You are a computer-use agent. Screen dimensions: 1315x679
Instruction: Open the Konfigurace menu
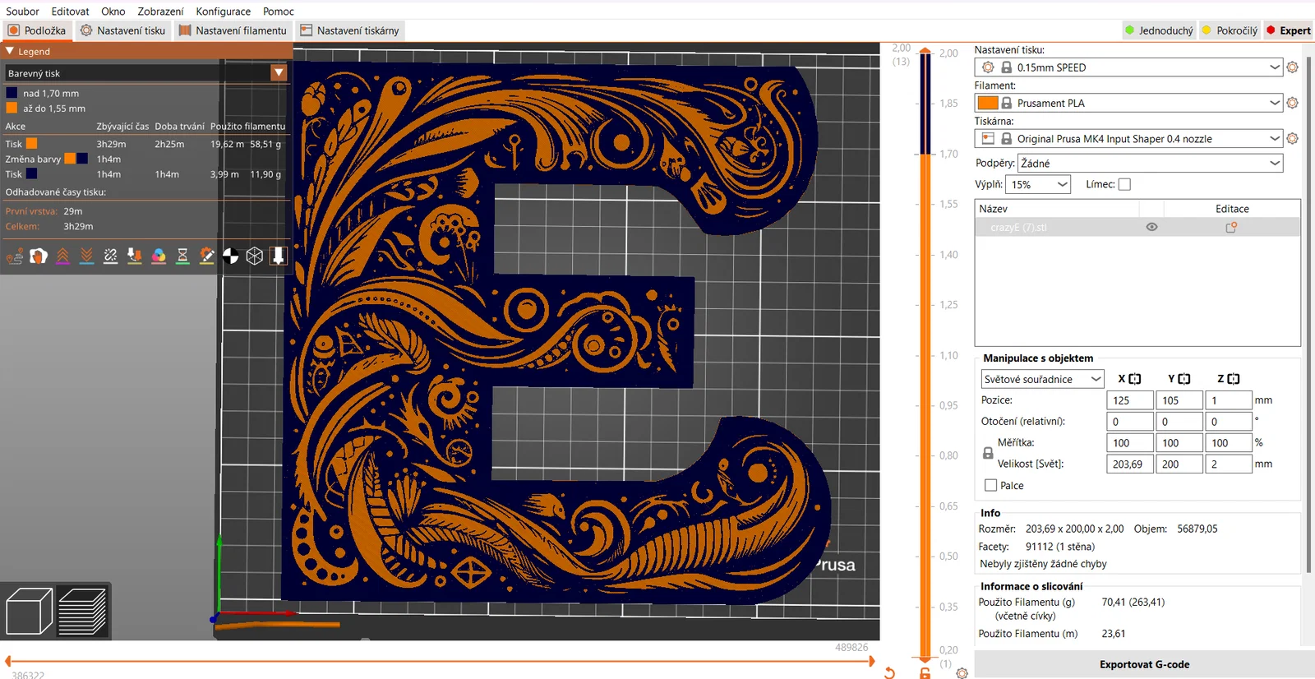point(223,12)
